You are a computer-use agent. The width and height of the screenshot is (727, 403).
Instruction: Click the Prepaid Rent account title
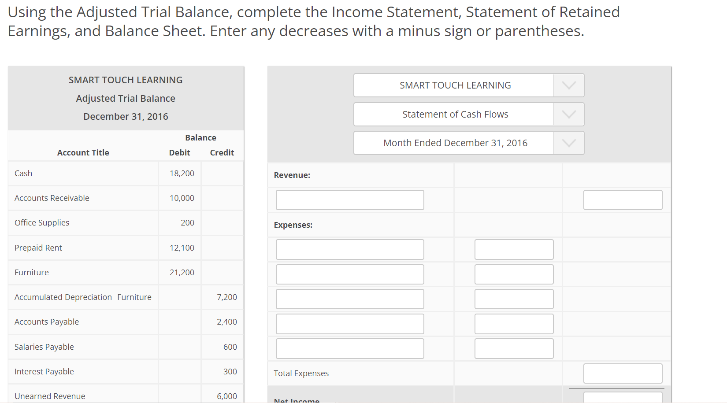tap(38, 248)
